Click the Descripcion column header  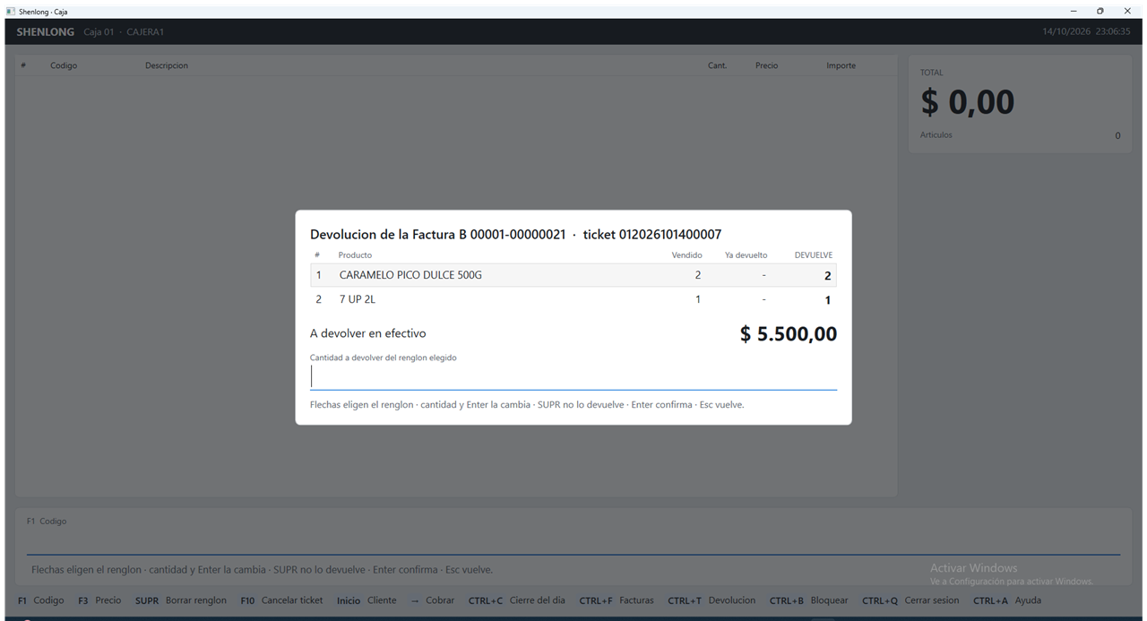point(167,65)
